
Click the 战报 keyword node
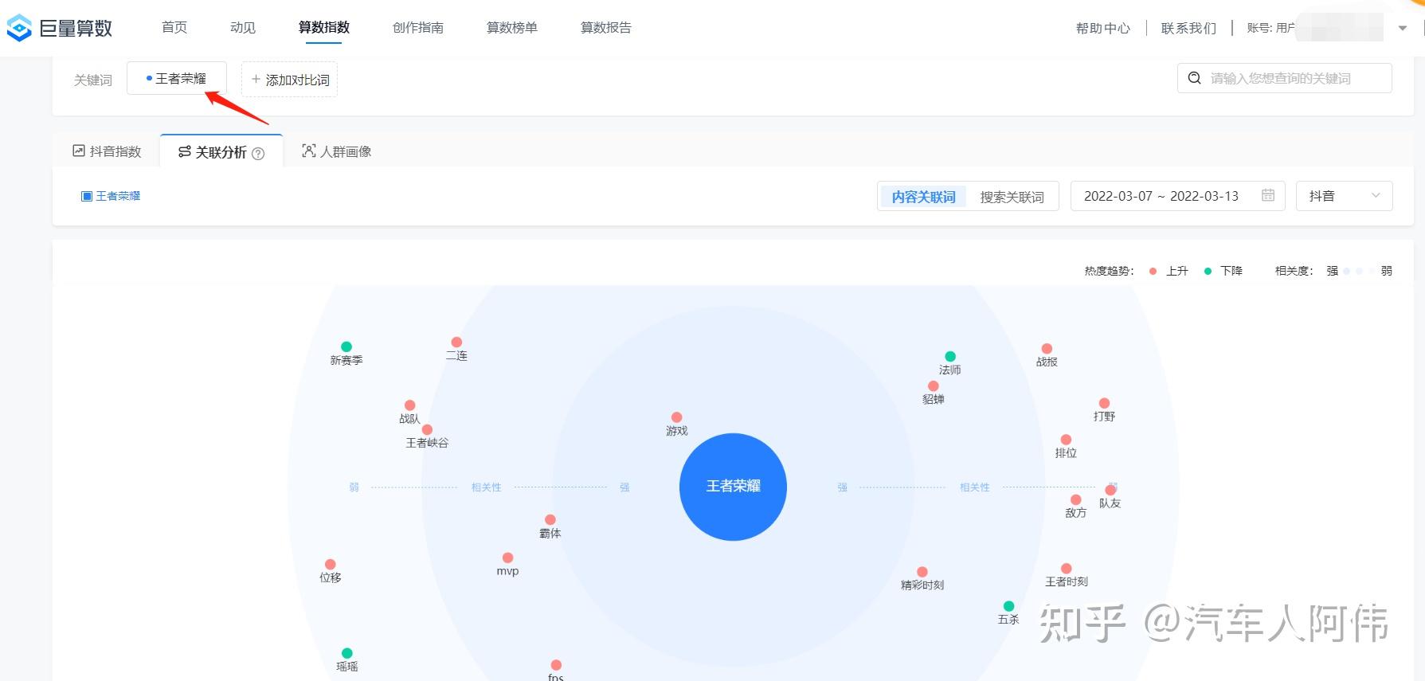[1047, 349]
